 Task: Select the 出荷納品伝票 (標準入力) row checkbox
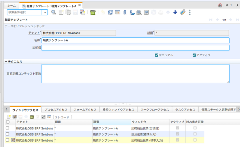(x=8, y=140)
